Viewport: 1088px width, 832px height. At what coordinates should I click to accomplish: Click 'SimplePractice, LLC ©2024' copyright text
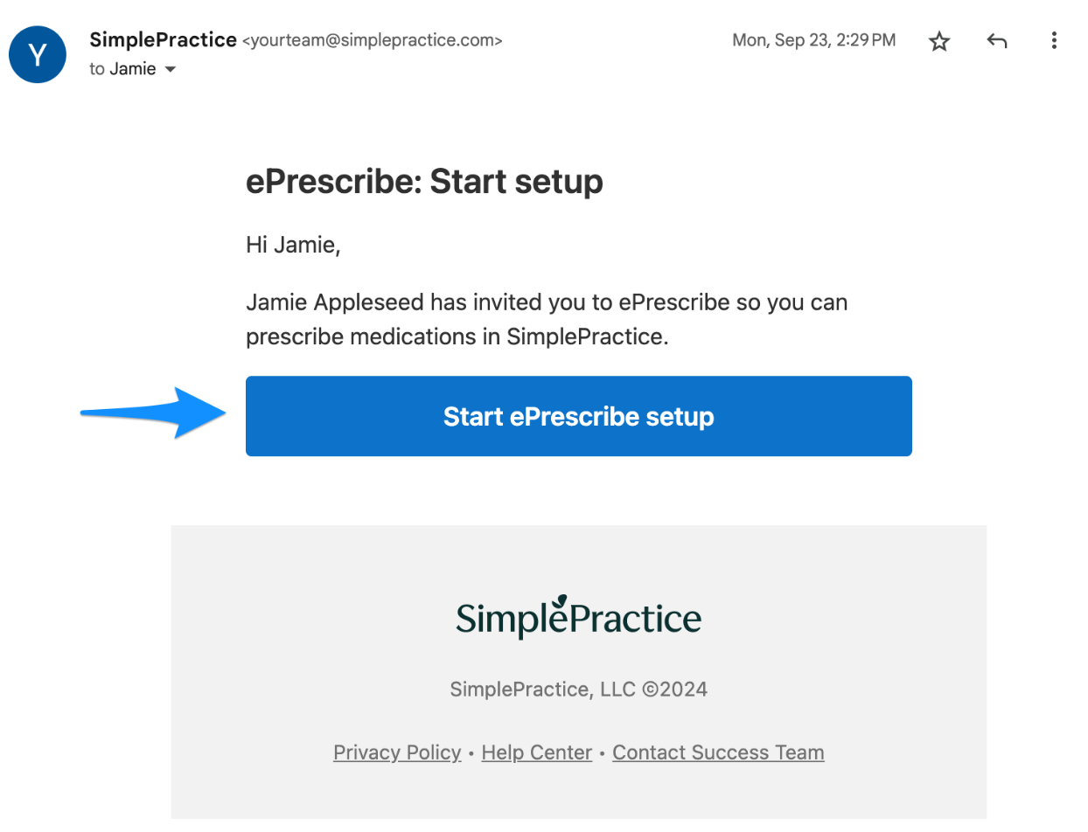tap(578, 690)
